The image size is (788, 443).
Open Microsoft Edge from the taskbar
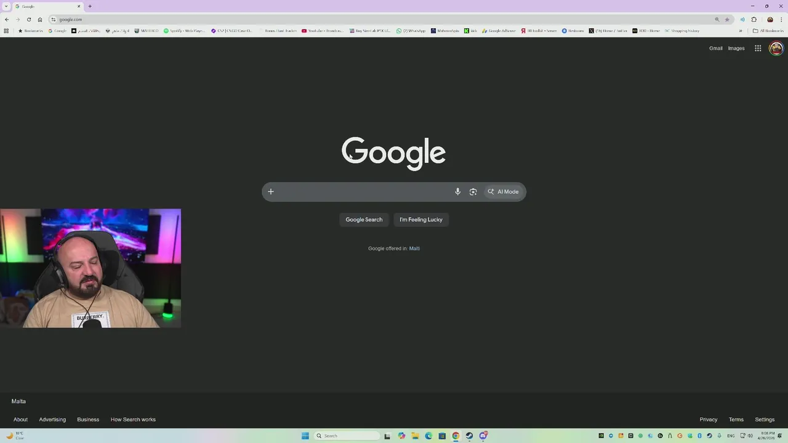click(x=428, y=436)
